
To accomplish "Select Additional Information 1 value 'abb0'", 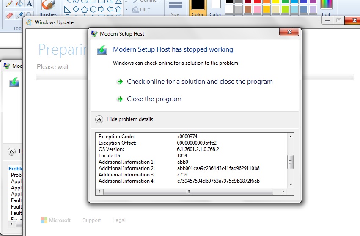I will tap(182, 162).
